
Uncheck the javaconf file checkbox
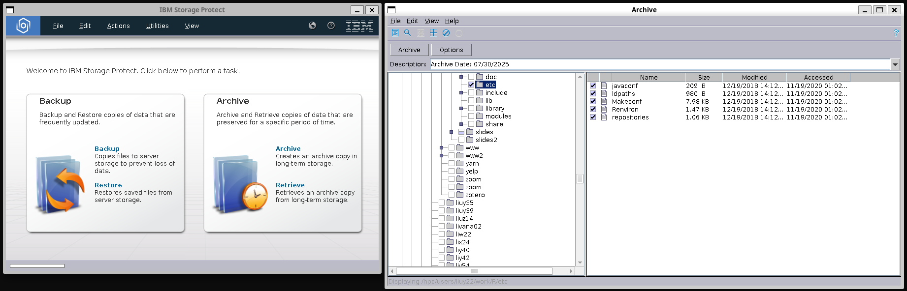[x=593, y=86]
